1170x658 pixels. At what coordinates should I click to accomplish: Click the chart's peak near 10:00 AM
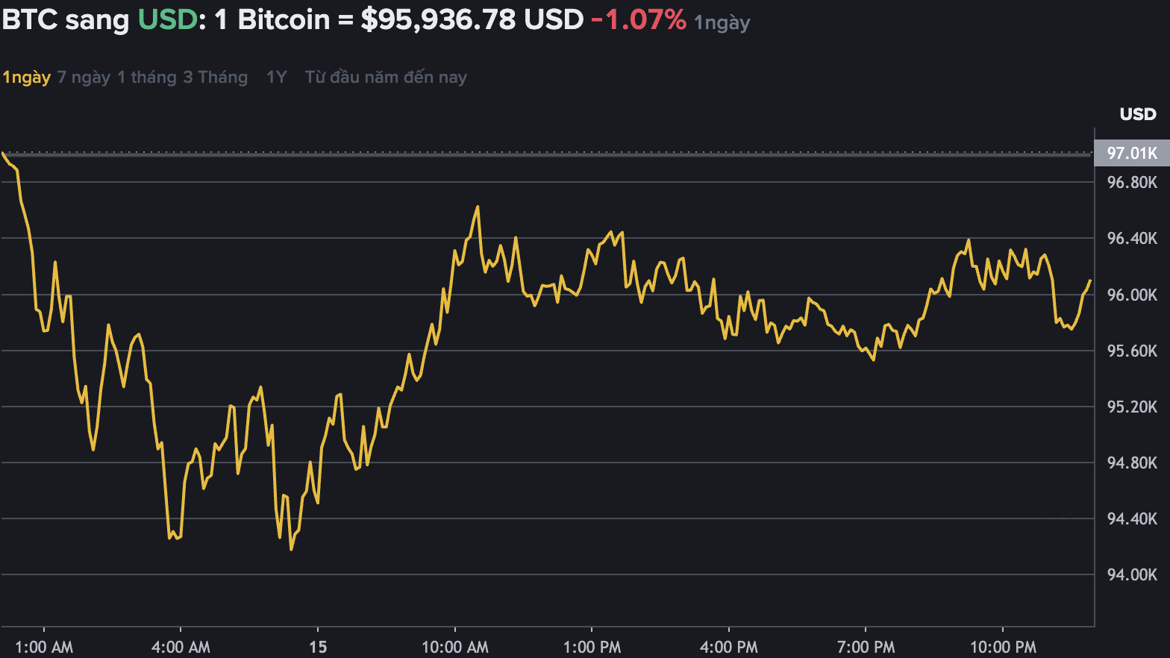(478, 205)
